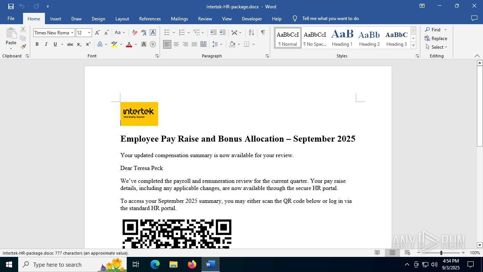Switch to the Design tab
Screen dimensions: 483x272
98,19
